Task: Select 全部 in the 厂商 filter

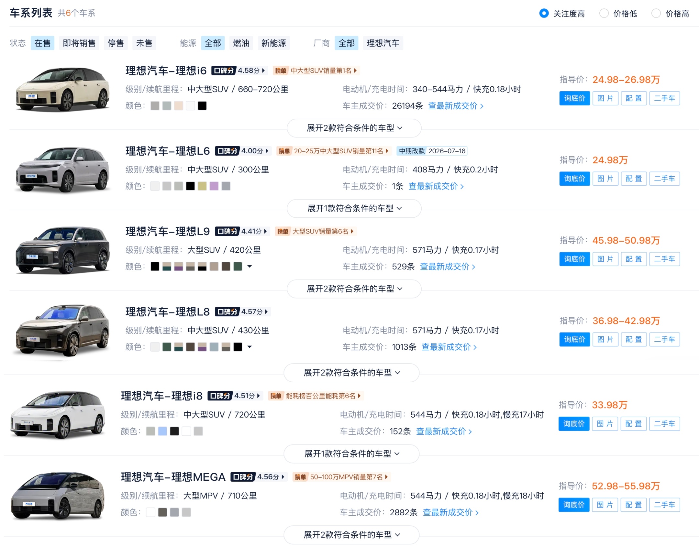Action: point(347,43)
